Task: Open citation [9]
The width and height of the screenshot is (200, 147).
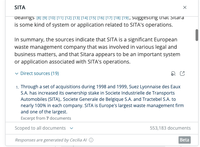Action: 45,18
